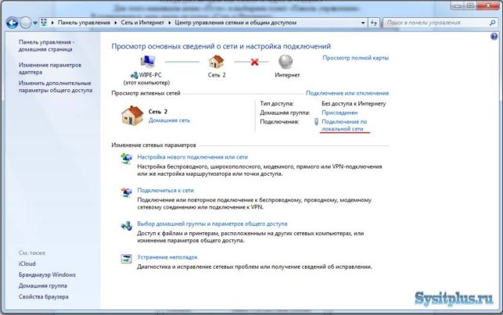Click the bold 'Сеть 2' active network name
Screen dimensions: 503x315
tap(158, 112)
